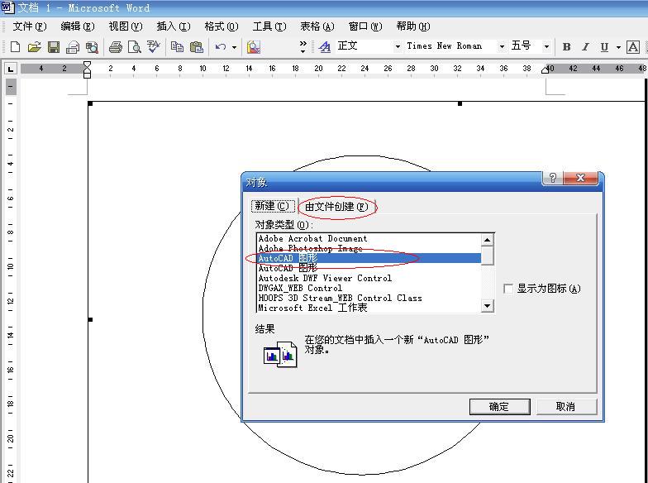Open the 文件(F) menu
The width and height of the screenshot is (648, 483).
click(30, 26)
